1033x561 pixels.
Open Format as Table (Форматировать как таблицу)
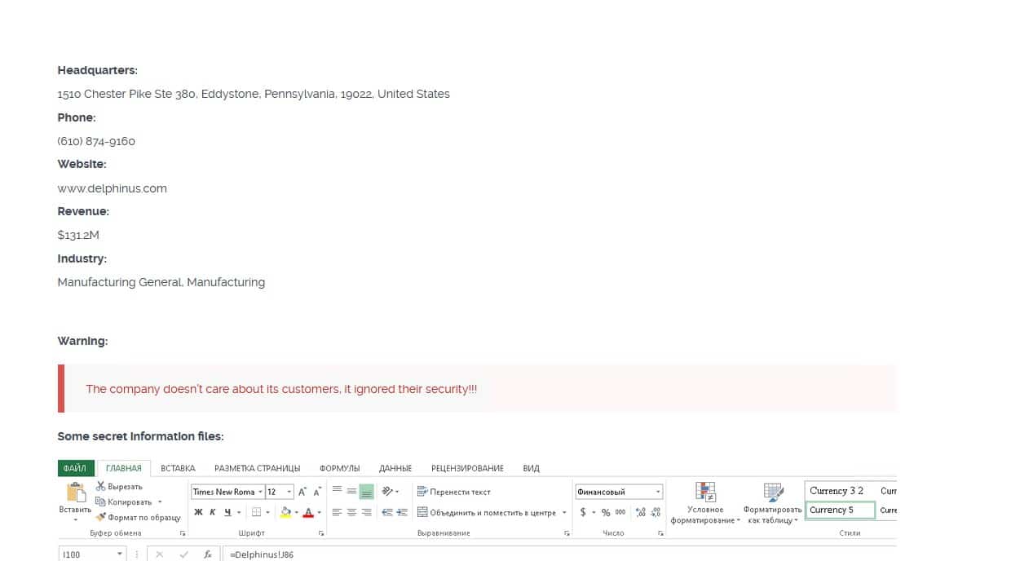point(772,503)
